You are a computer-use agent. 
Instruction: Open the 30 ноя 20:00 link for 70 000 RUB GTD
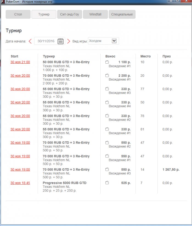20,76
